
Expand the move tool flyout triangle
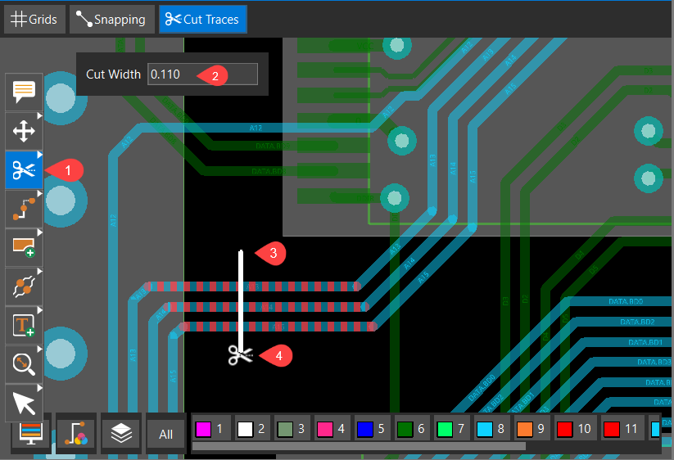point(39,115)
